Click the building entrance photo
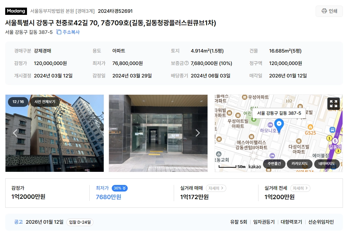Image resolution: width=345 pixels, height=233 pixels. pyautogui.click(x=158, y=133)
